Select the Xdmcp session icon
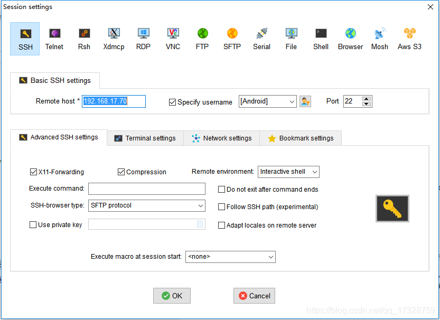This screenshot has height=320, width=440. click(x=114, y=39)
